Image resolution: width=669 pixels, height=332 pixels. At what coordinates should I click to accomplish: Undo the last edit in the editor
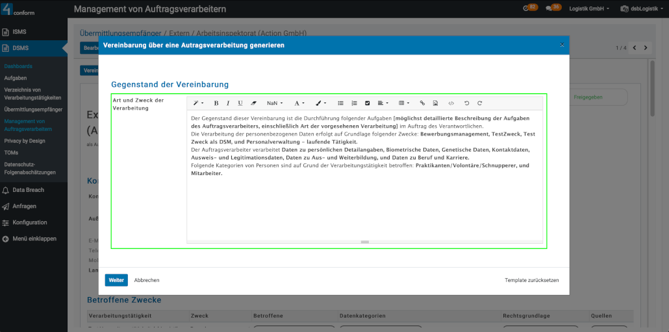pos(466,103)
